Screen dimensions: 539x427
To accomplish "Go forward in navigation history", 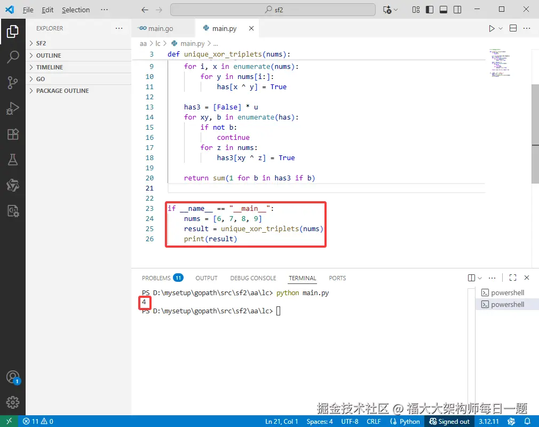I will point(159,10).
